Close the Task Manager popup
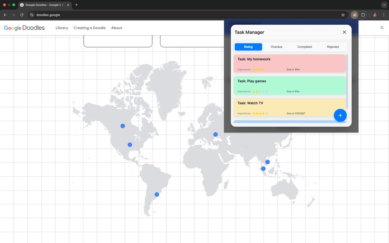The width and height of the screenshot is (389, 243). pos(344,32)
